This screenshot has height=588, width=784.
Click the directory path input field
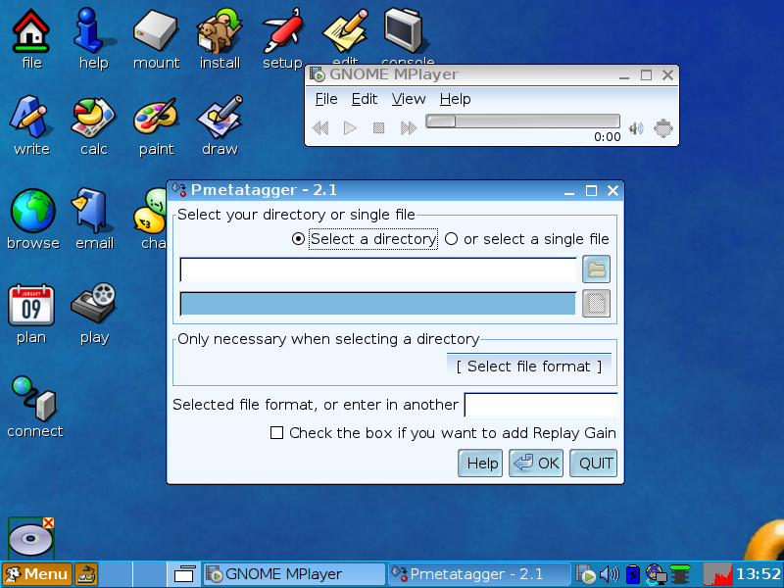pos(378,269)
